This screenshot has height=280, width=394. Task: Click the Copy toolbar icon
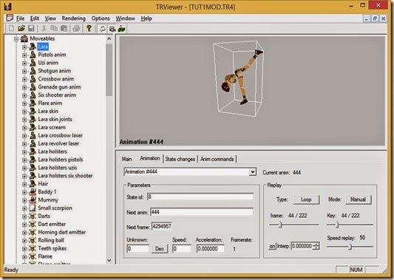click(54, 28)
